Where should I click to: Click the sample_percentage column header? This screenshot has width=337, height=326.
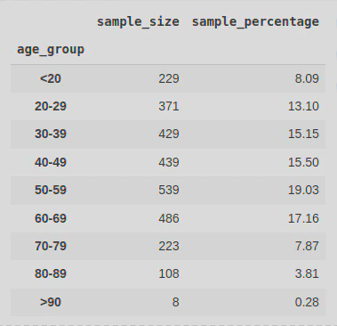click(x=255, y=22)
